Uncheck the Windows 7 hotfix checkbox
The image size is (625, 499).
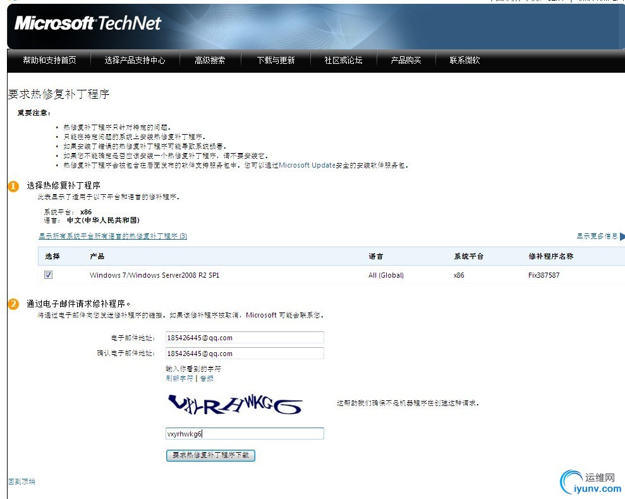(48, 275)
